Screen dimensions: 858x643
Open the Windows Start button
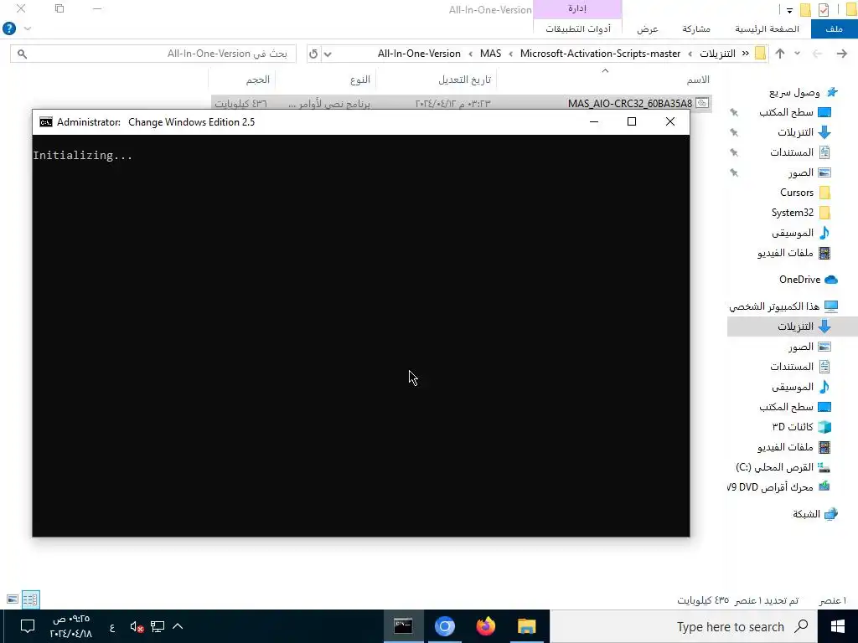[837, 626]
